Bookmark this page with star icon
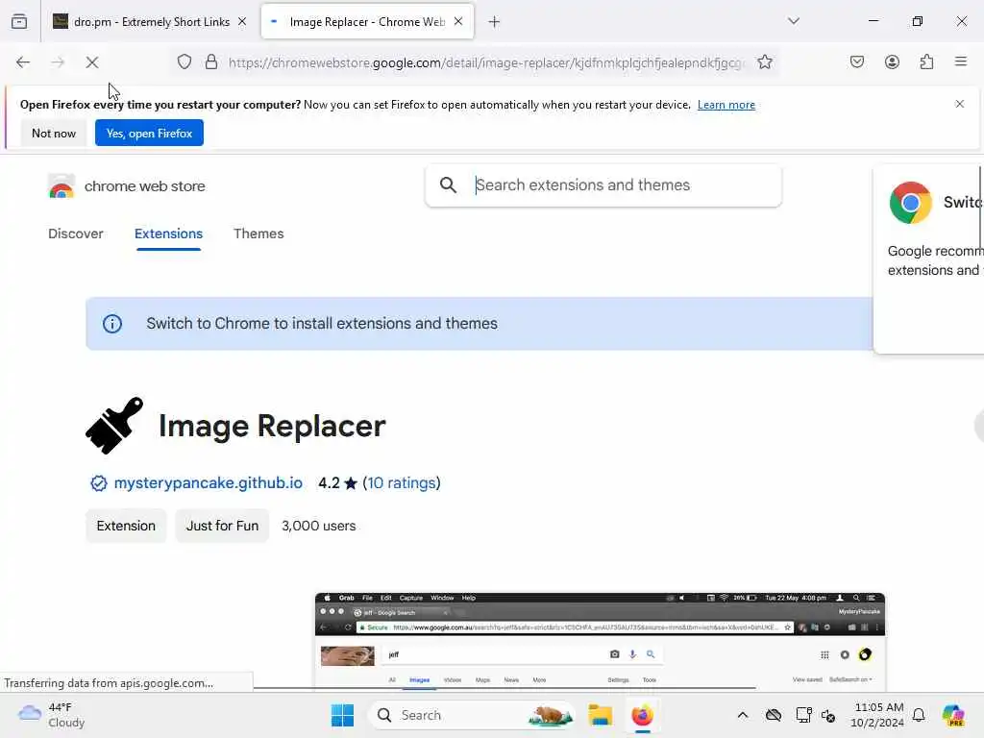The height and width of the screenshot is (738, 984). point(764,62)
